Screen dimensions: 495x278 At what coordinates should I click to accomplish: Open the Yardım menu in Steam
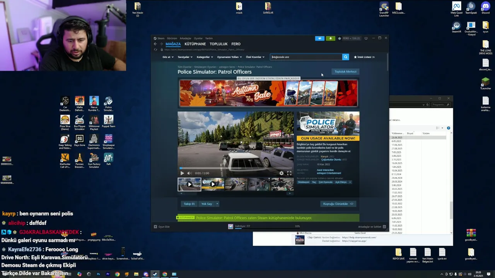tap(209, 38)
